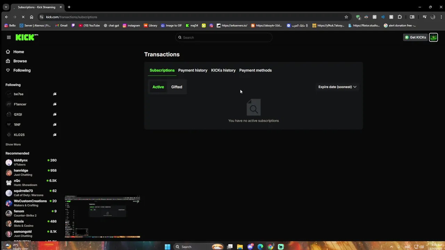Screen dimensions: 445x250
Task: Bookmark this page with star icon
Action: (x=346, y=17)
